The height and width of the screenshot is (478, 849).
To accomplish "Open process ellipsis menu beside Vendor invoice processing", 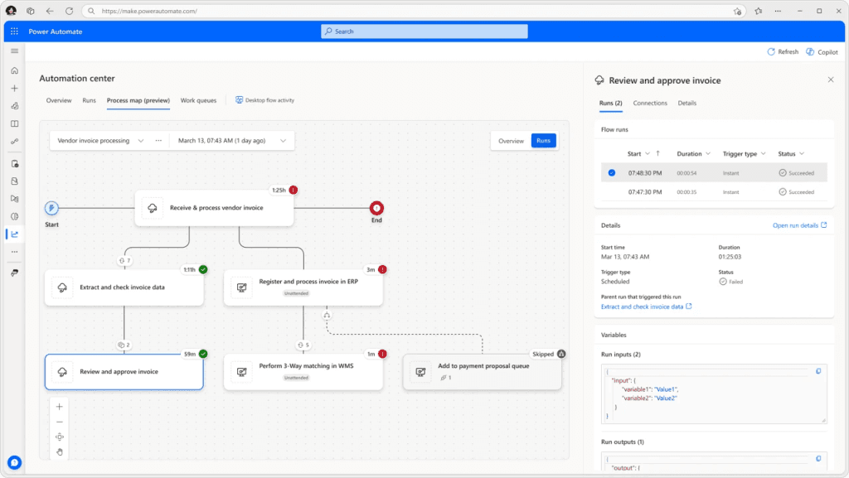I will tap(158, 141).
